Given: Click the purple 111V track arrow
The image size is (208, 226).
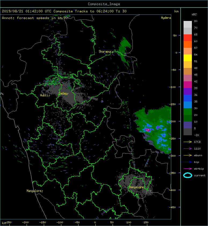Looking at the screenshot, I should pos(188,149).
